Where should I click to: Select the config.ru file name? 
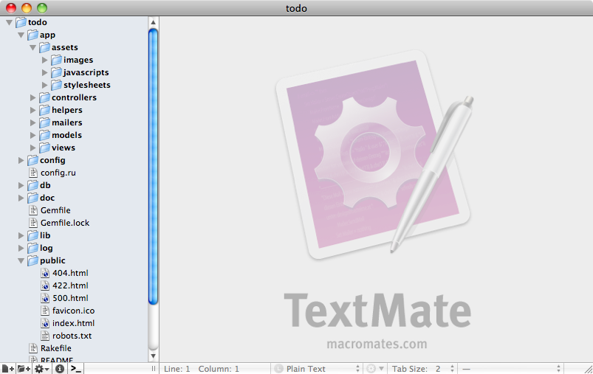point(58,173)
